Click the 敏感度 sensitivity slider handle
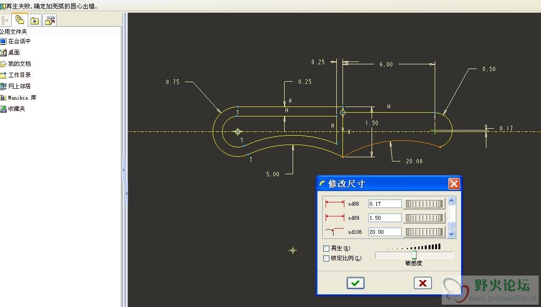This screenshot has width=541, height=307. 414,255
